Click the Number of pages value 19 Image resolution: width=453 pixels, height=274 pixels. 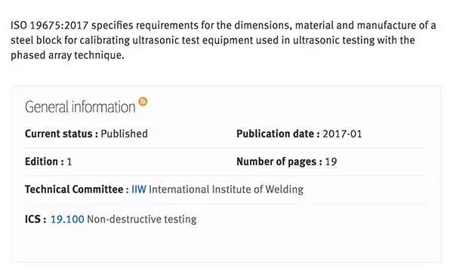click(x=331, y=162)
